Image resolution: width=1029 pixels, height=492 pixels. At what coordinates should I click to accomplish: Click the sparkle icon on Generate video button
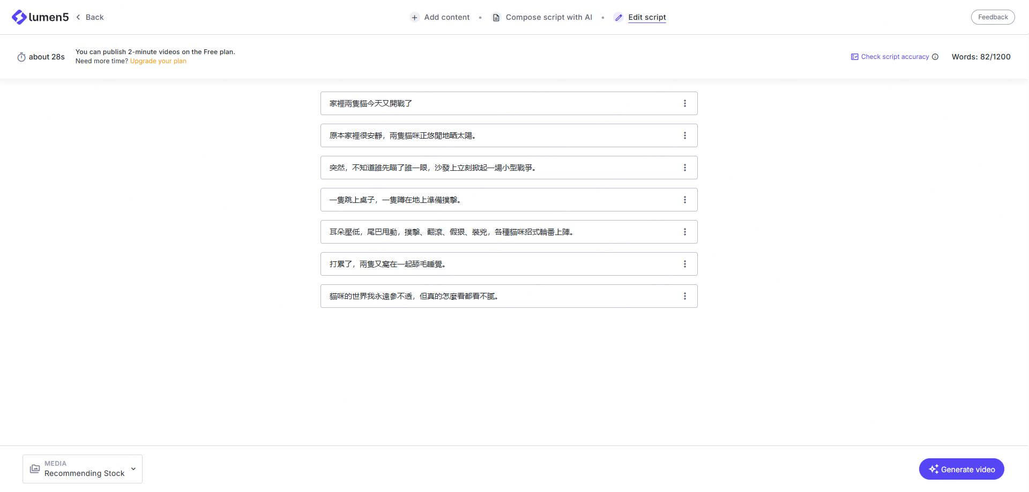[933, 469]
